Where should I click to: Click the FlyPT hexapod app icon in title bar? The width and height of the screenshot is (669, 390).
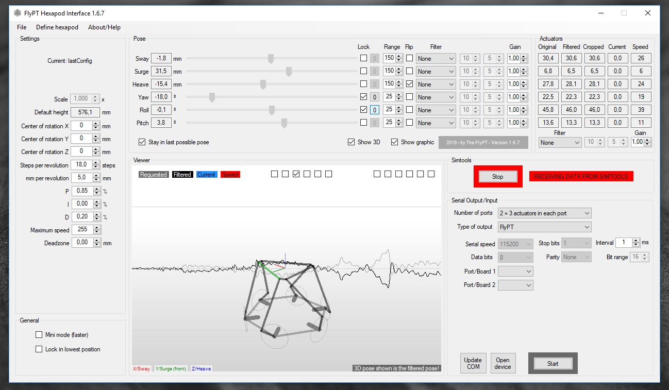click(18, 13)
